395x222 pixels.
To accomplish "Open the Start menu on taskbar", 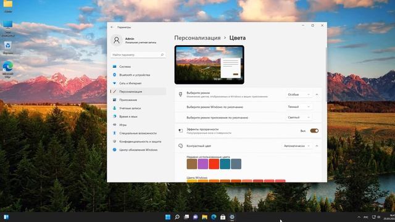I will pyautogui.click(x=168, y=217).
